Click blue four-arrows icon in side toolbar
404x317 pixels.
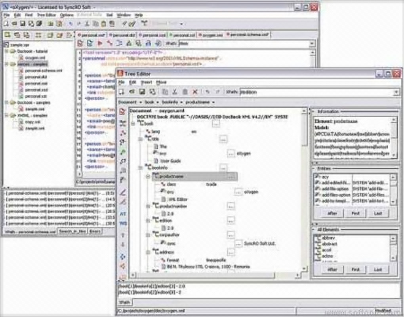point(123,256)
